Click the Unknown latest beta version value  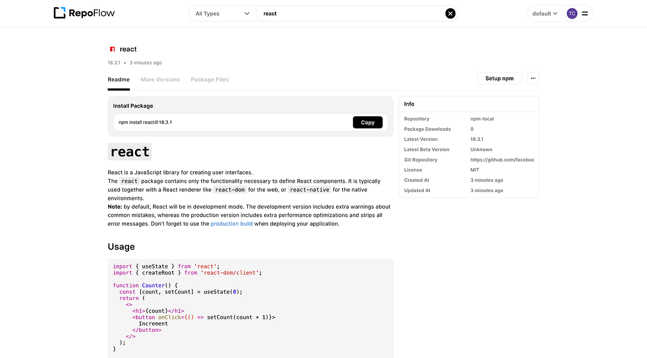pyautogui.click(x=481, y=150)
